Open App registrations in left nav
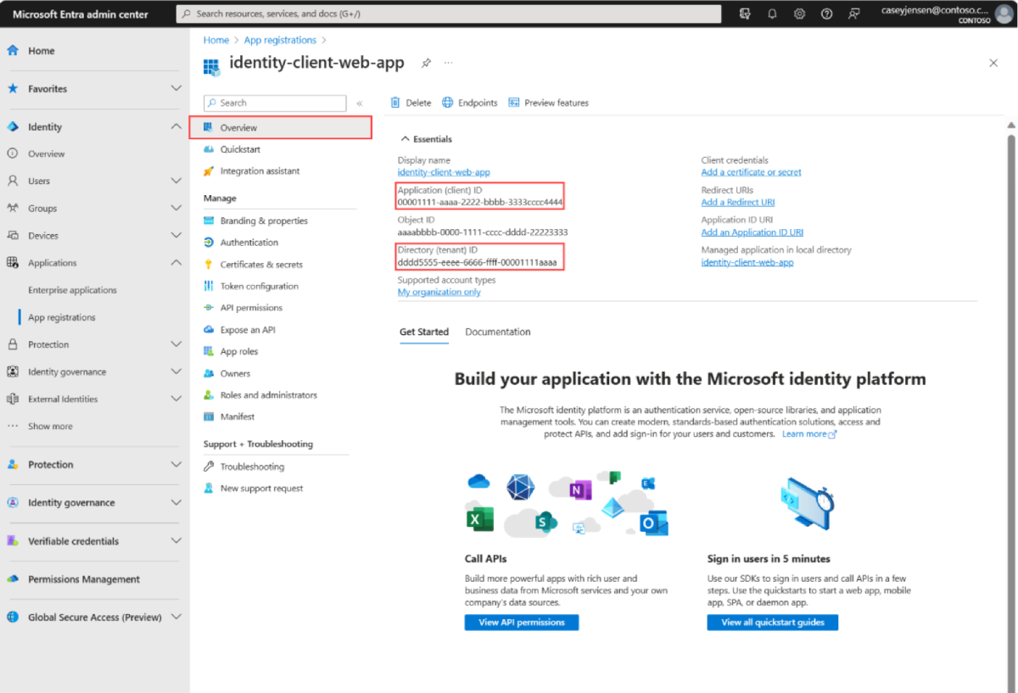Image resolution: width=1018 pixels, height=693 pixels. pyautogui.click(x=62, y=317)
